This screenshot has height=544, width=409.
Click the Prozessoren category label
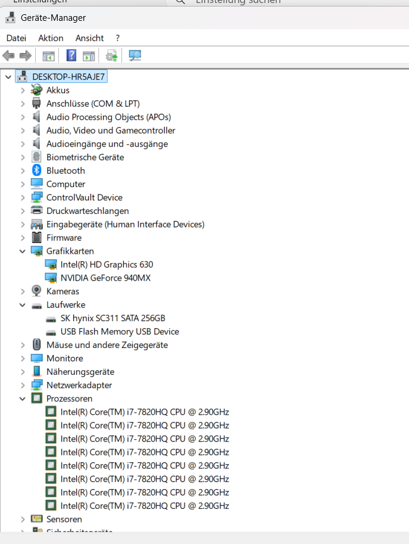69,398
